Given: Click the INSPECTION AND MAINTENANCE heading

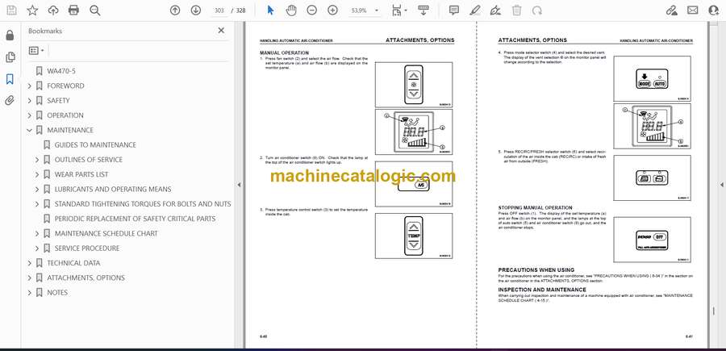Looking at the screenshot, I should pos(542,290).
